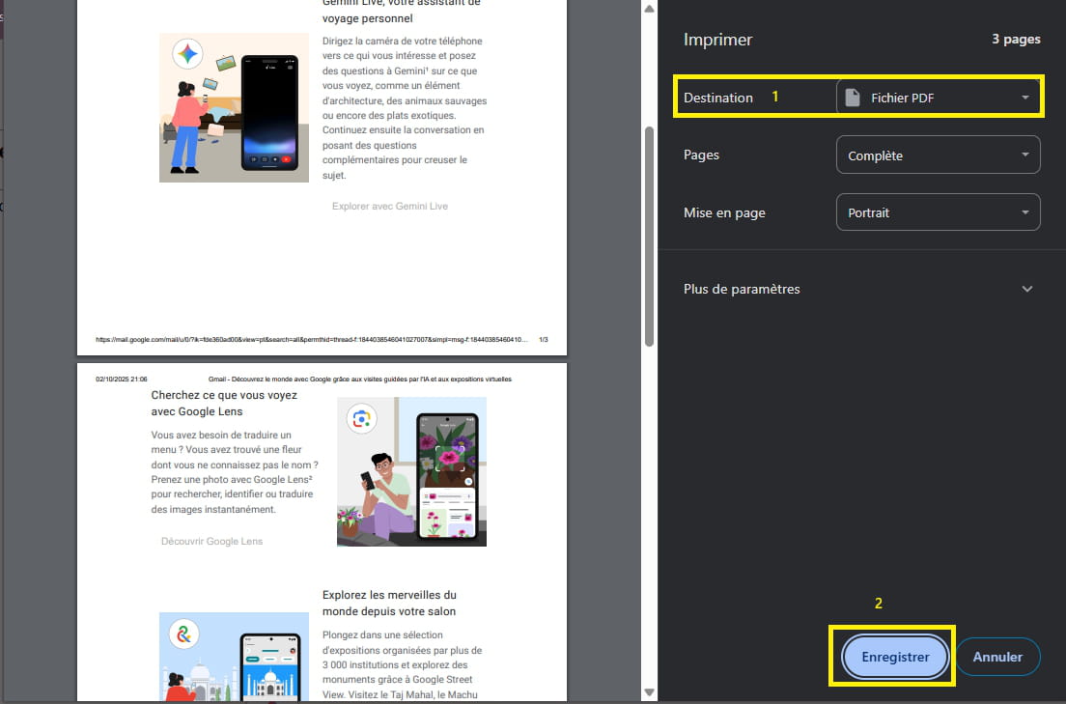The width and height of the screenshot is (1066, 704).
Task: Click the '1/3' page number footer
Action: tap(544, 339)
